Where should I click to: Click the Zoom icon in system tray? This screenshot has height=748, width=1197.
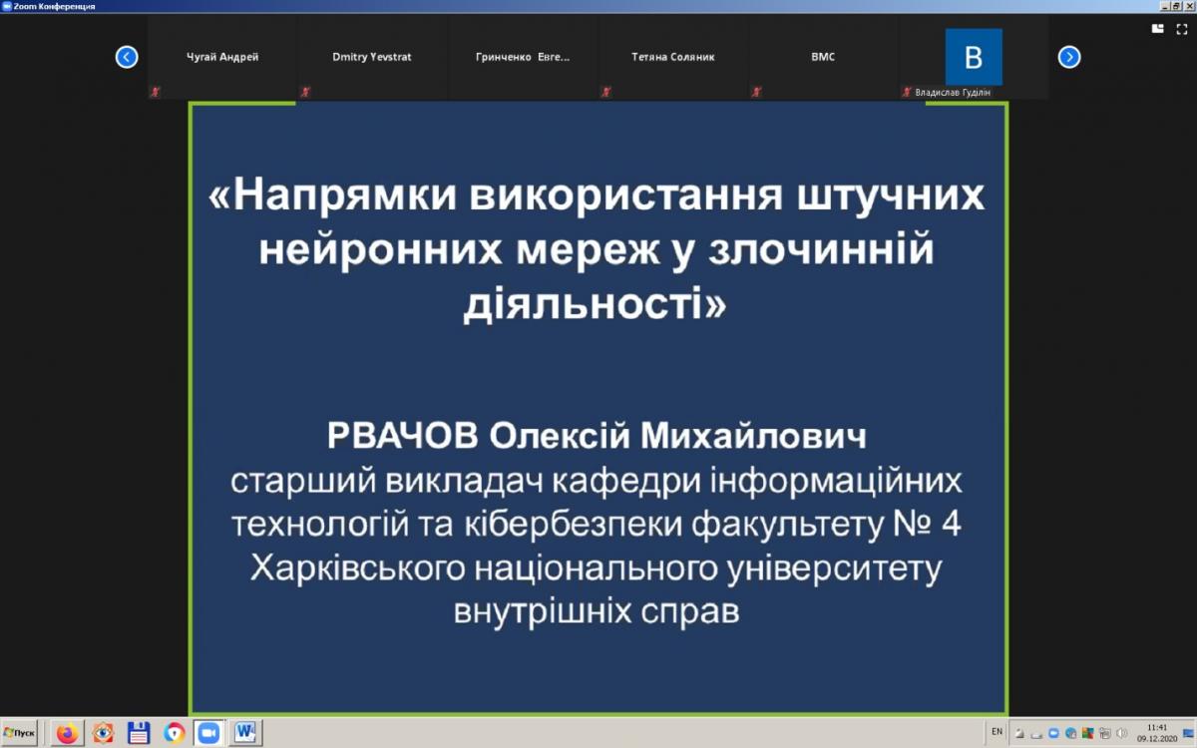1053,733
